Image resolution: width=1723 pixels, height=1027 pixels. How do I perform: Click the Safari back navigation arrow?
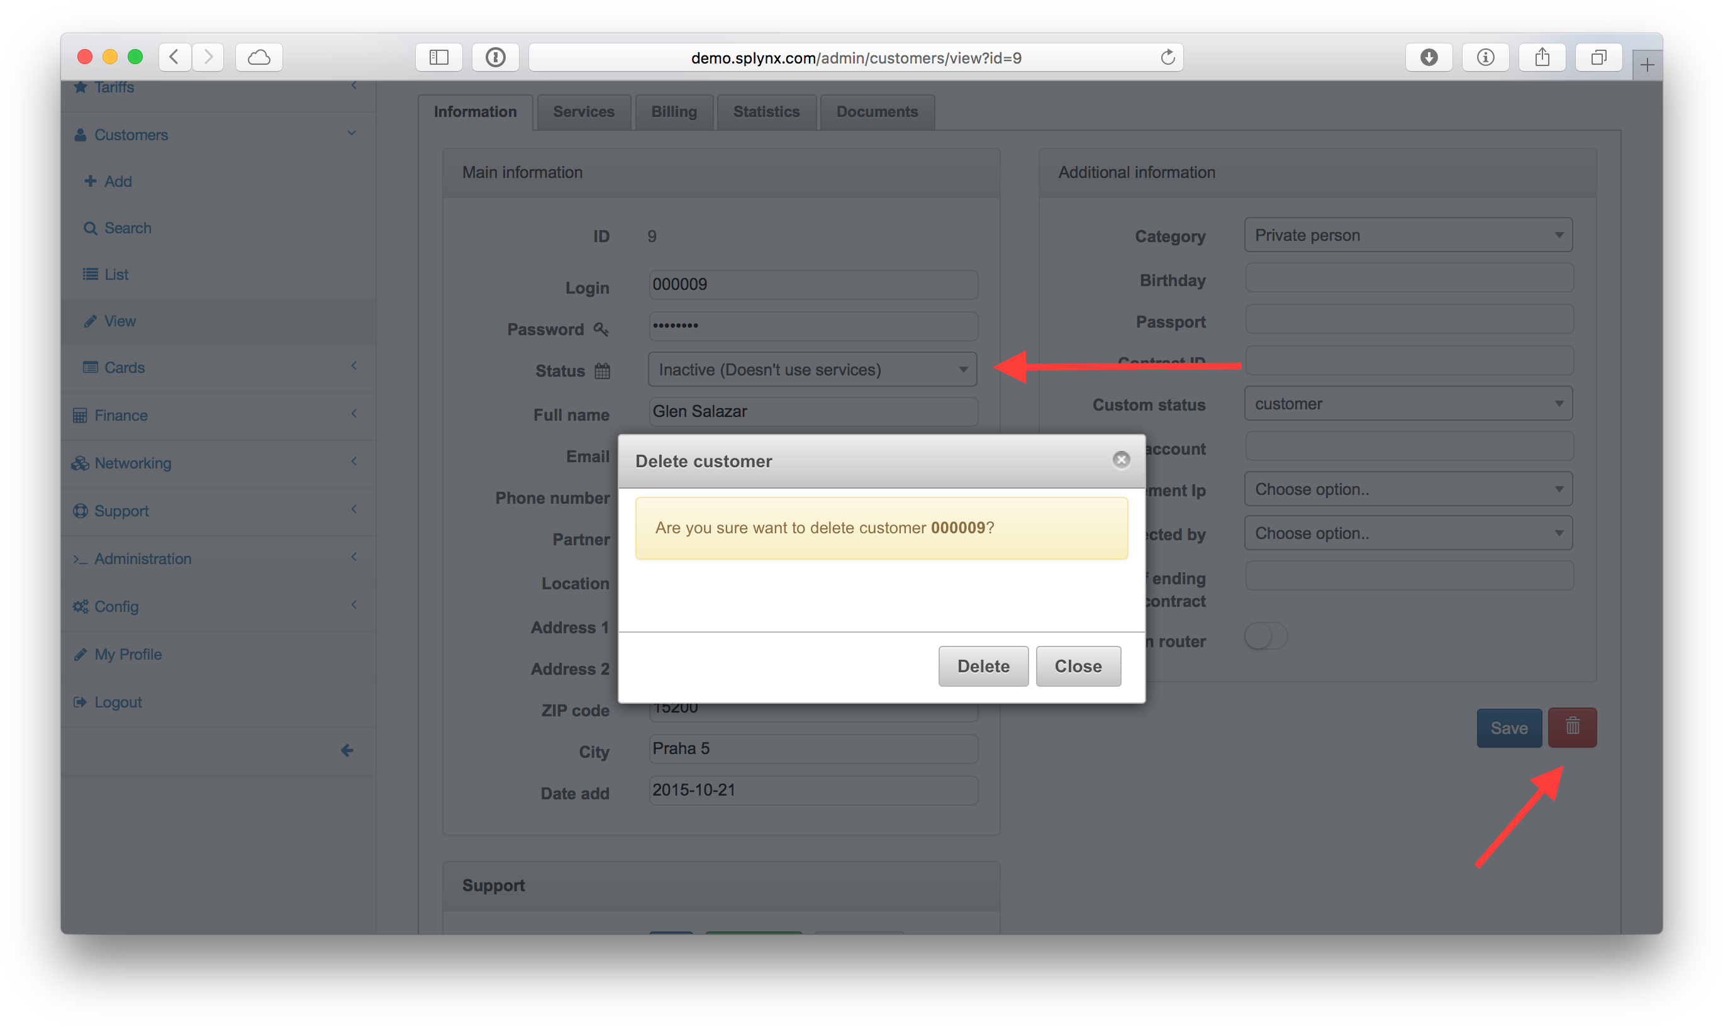coord(174,57)
